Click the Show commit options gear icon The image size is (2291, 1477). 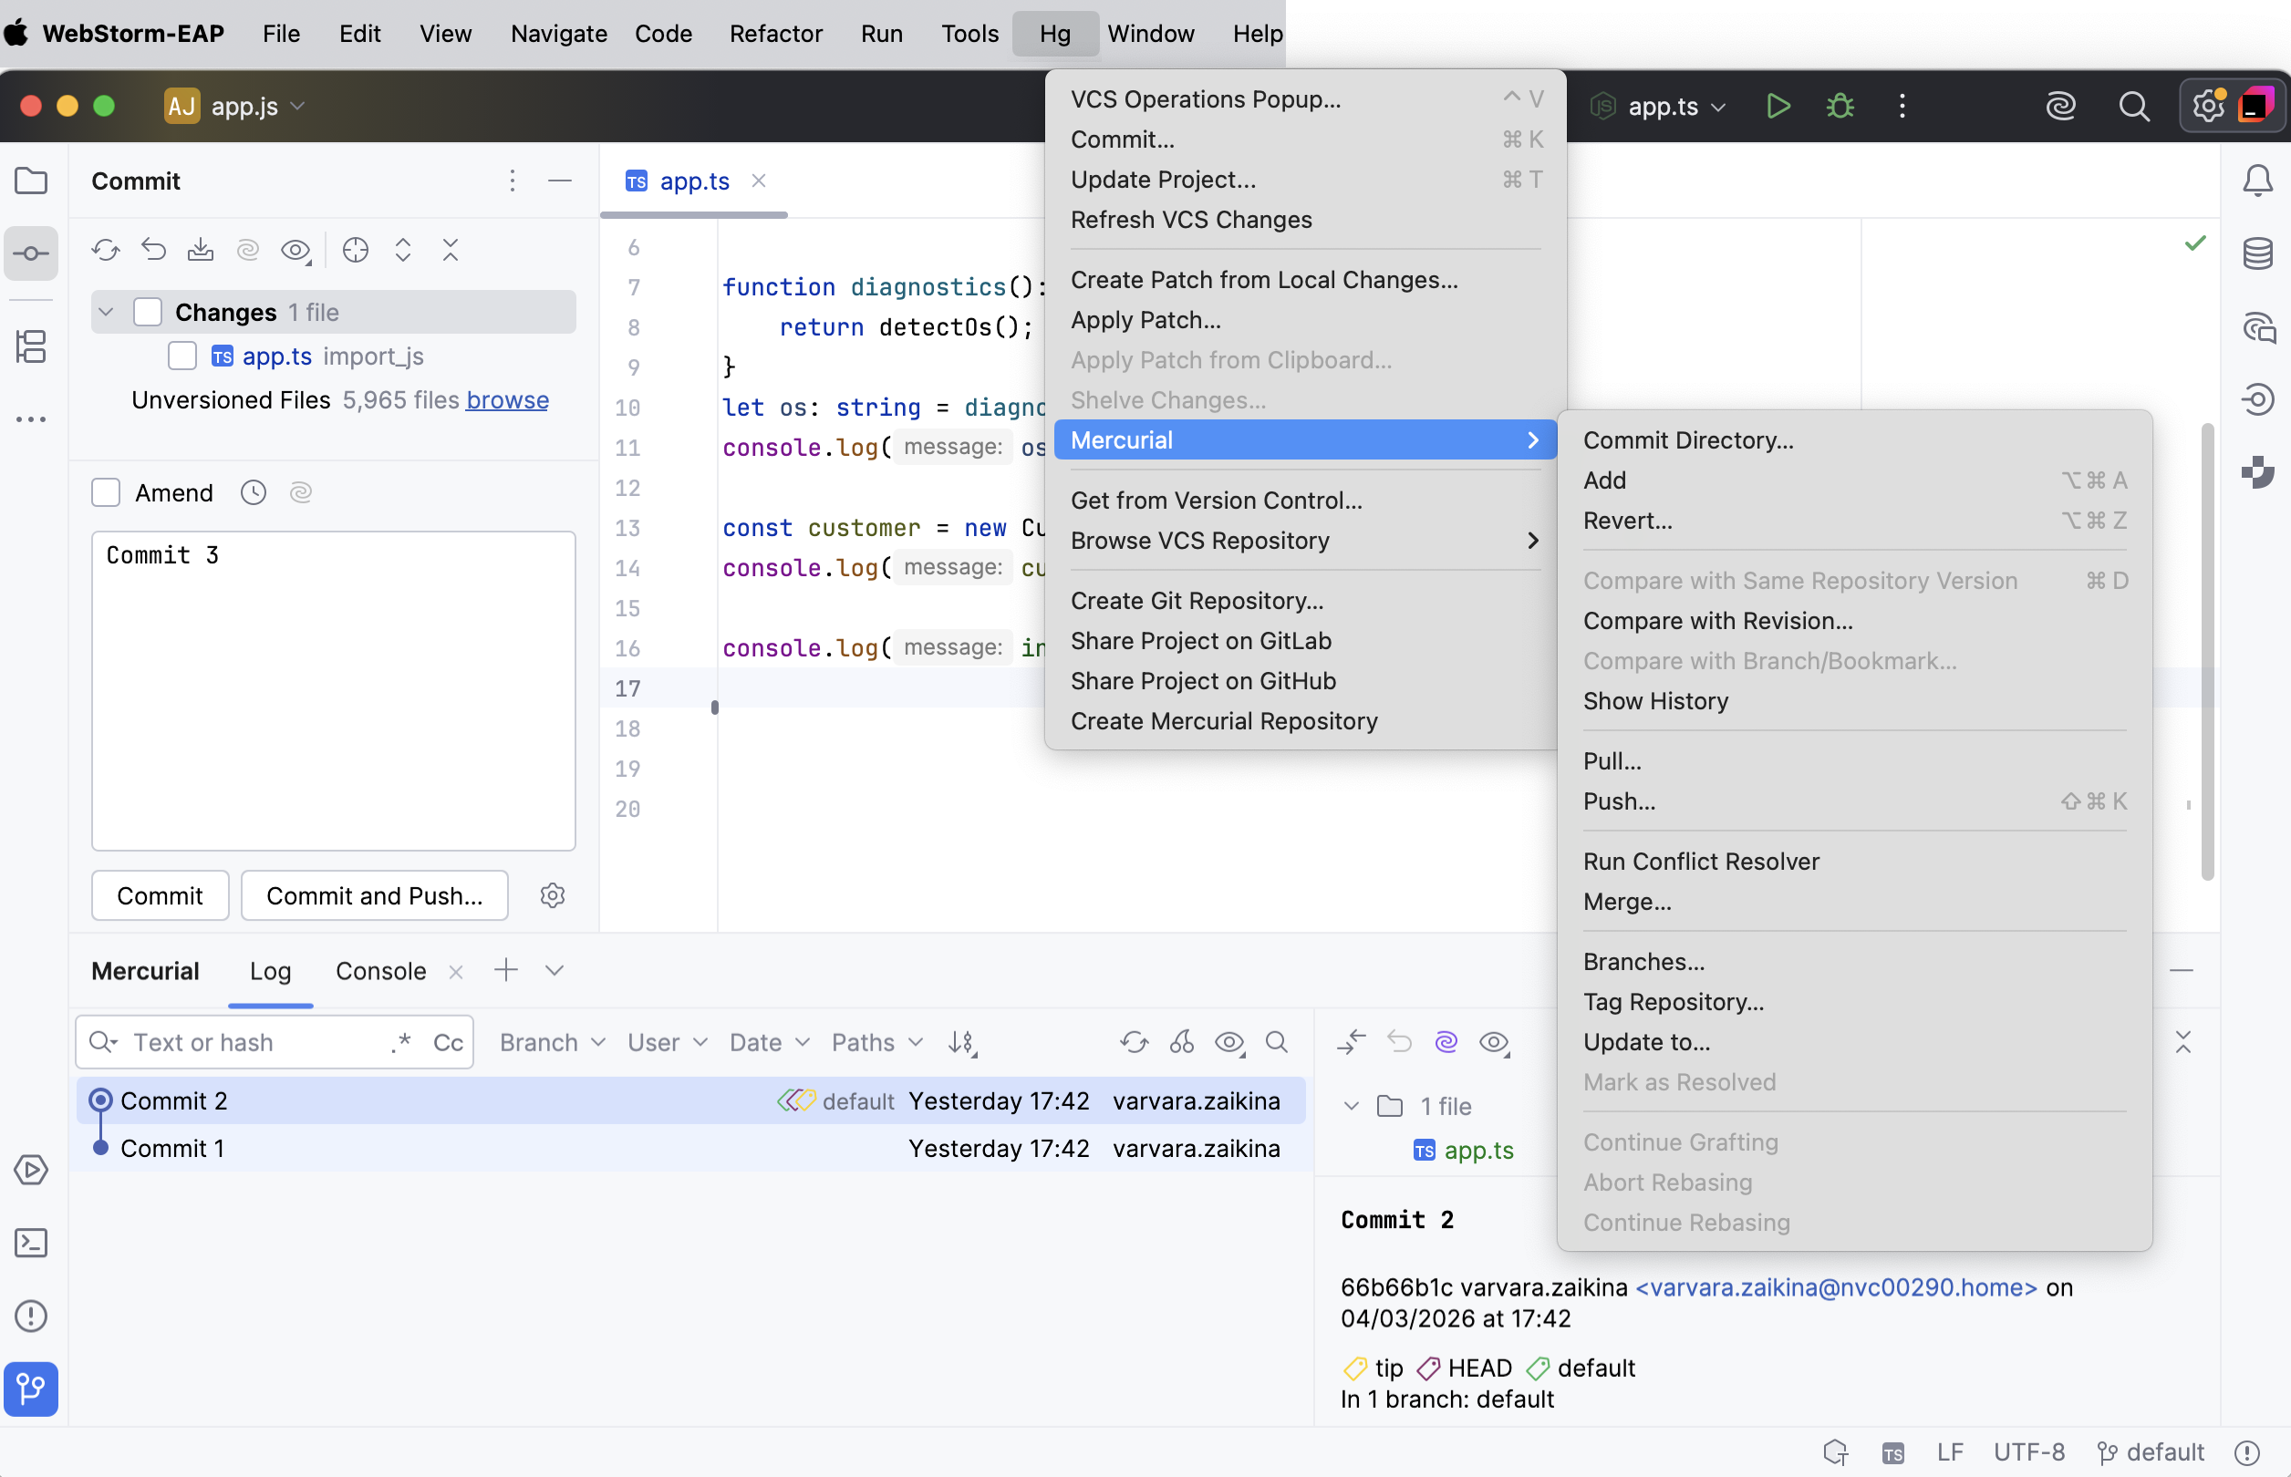tap(553, 896)
